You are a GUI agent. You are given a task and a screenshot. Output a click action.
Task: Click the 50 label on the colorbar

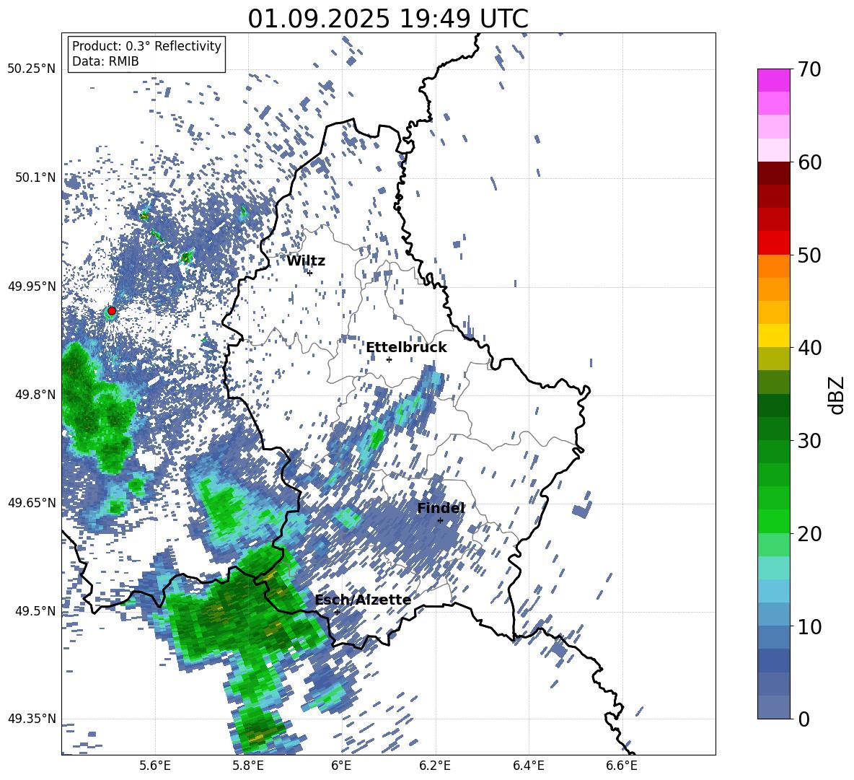click(809, 255)
